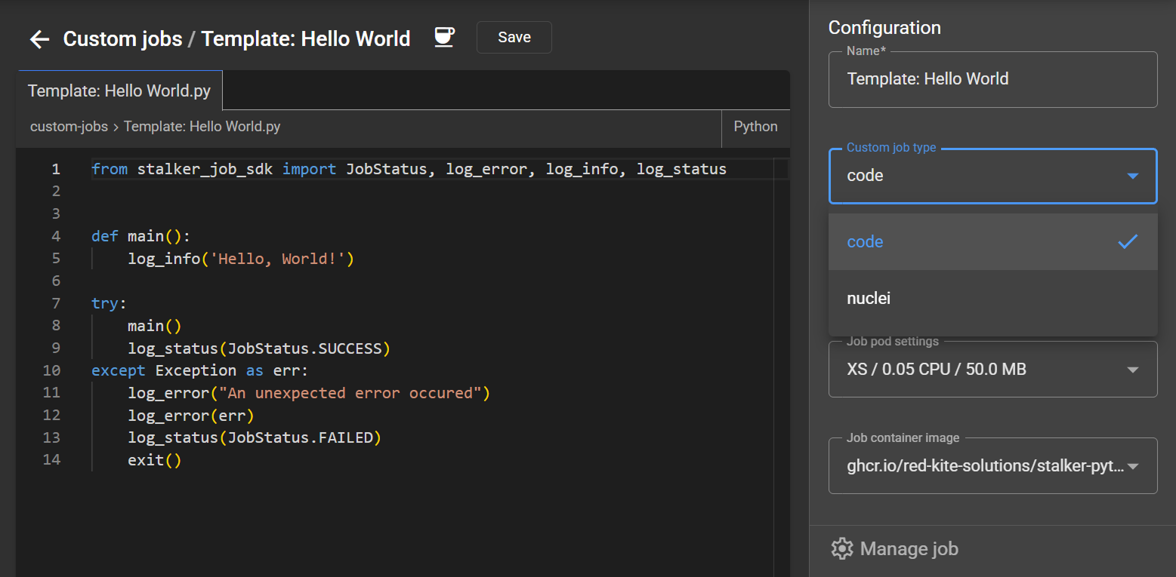
Task: Collapse the Custom job type dropdown
Action: click(1131, 176)
